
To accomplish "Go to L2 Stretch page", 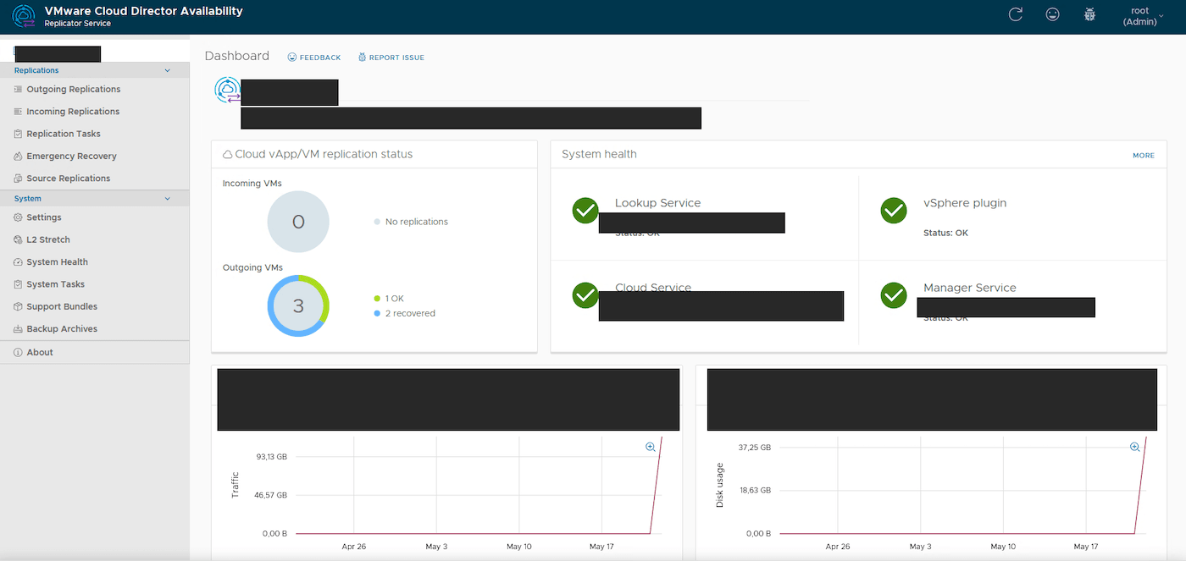I will (48, 239).
